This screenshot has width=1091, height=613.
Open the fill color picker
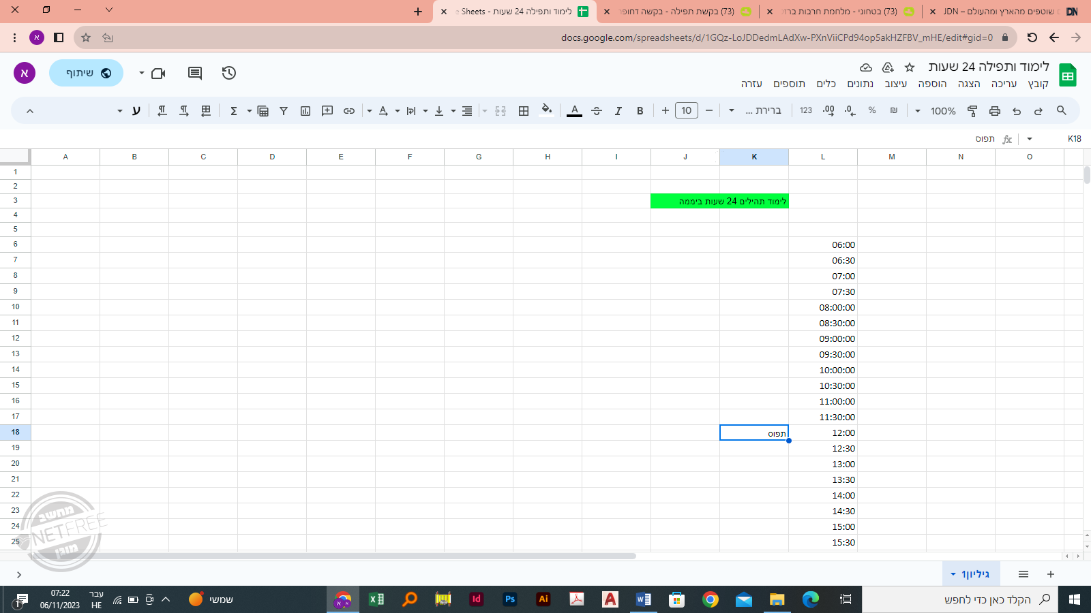(546, 110)
